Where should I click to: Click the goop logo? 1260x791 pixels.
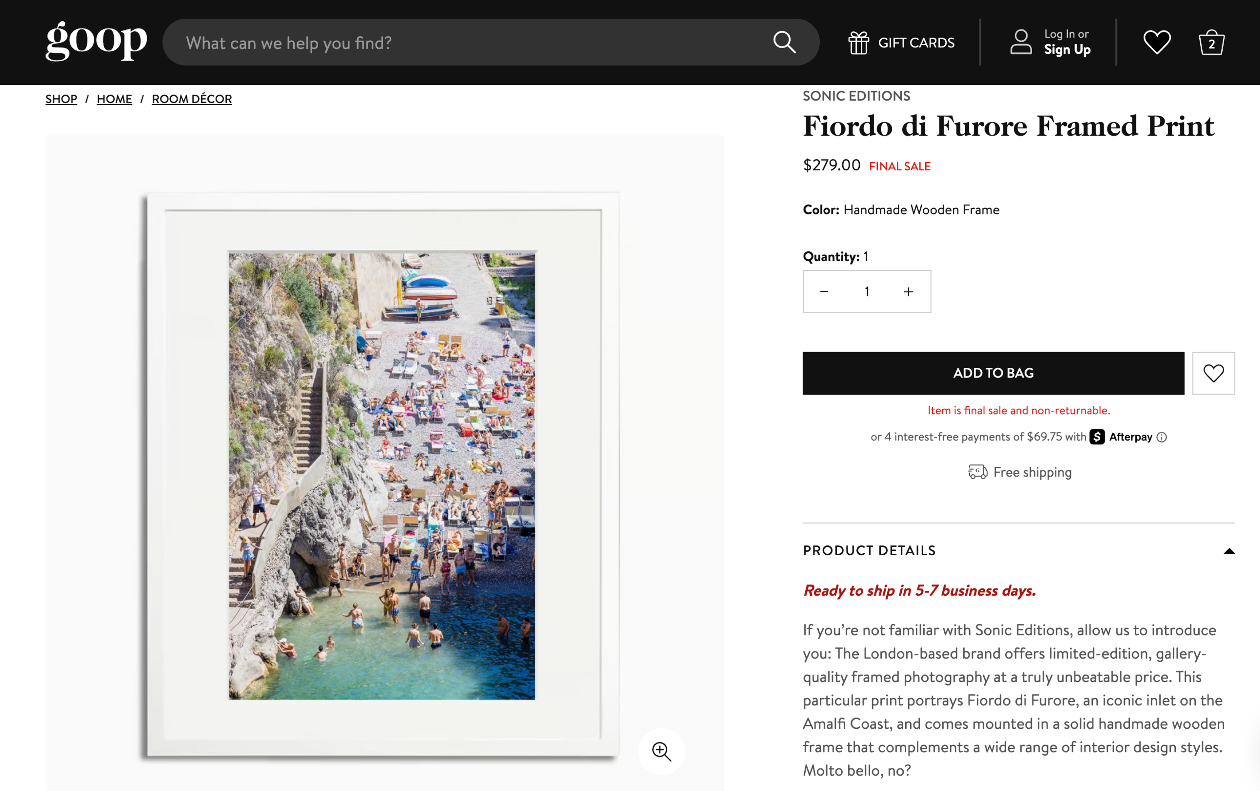tap(95, 41)
